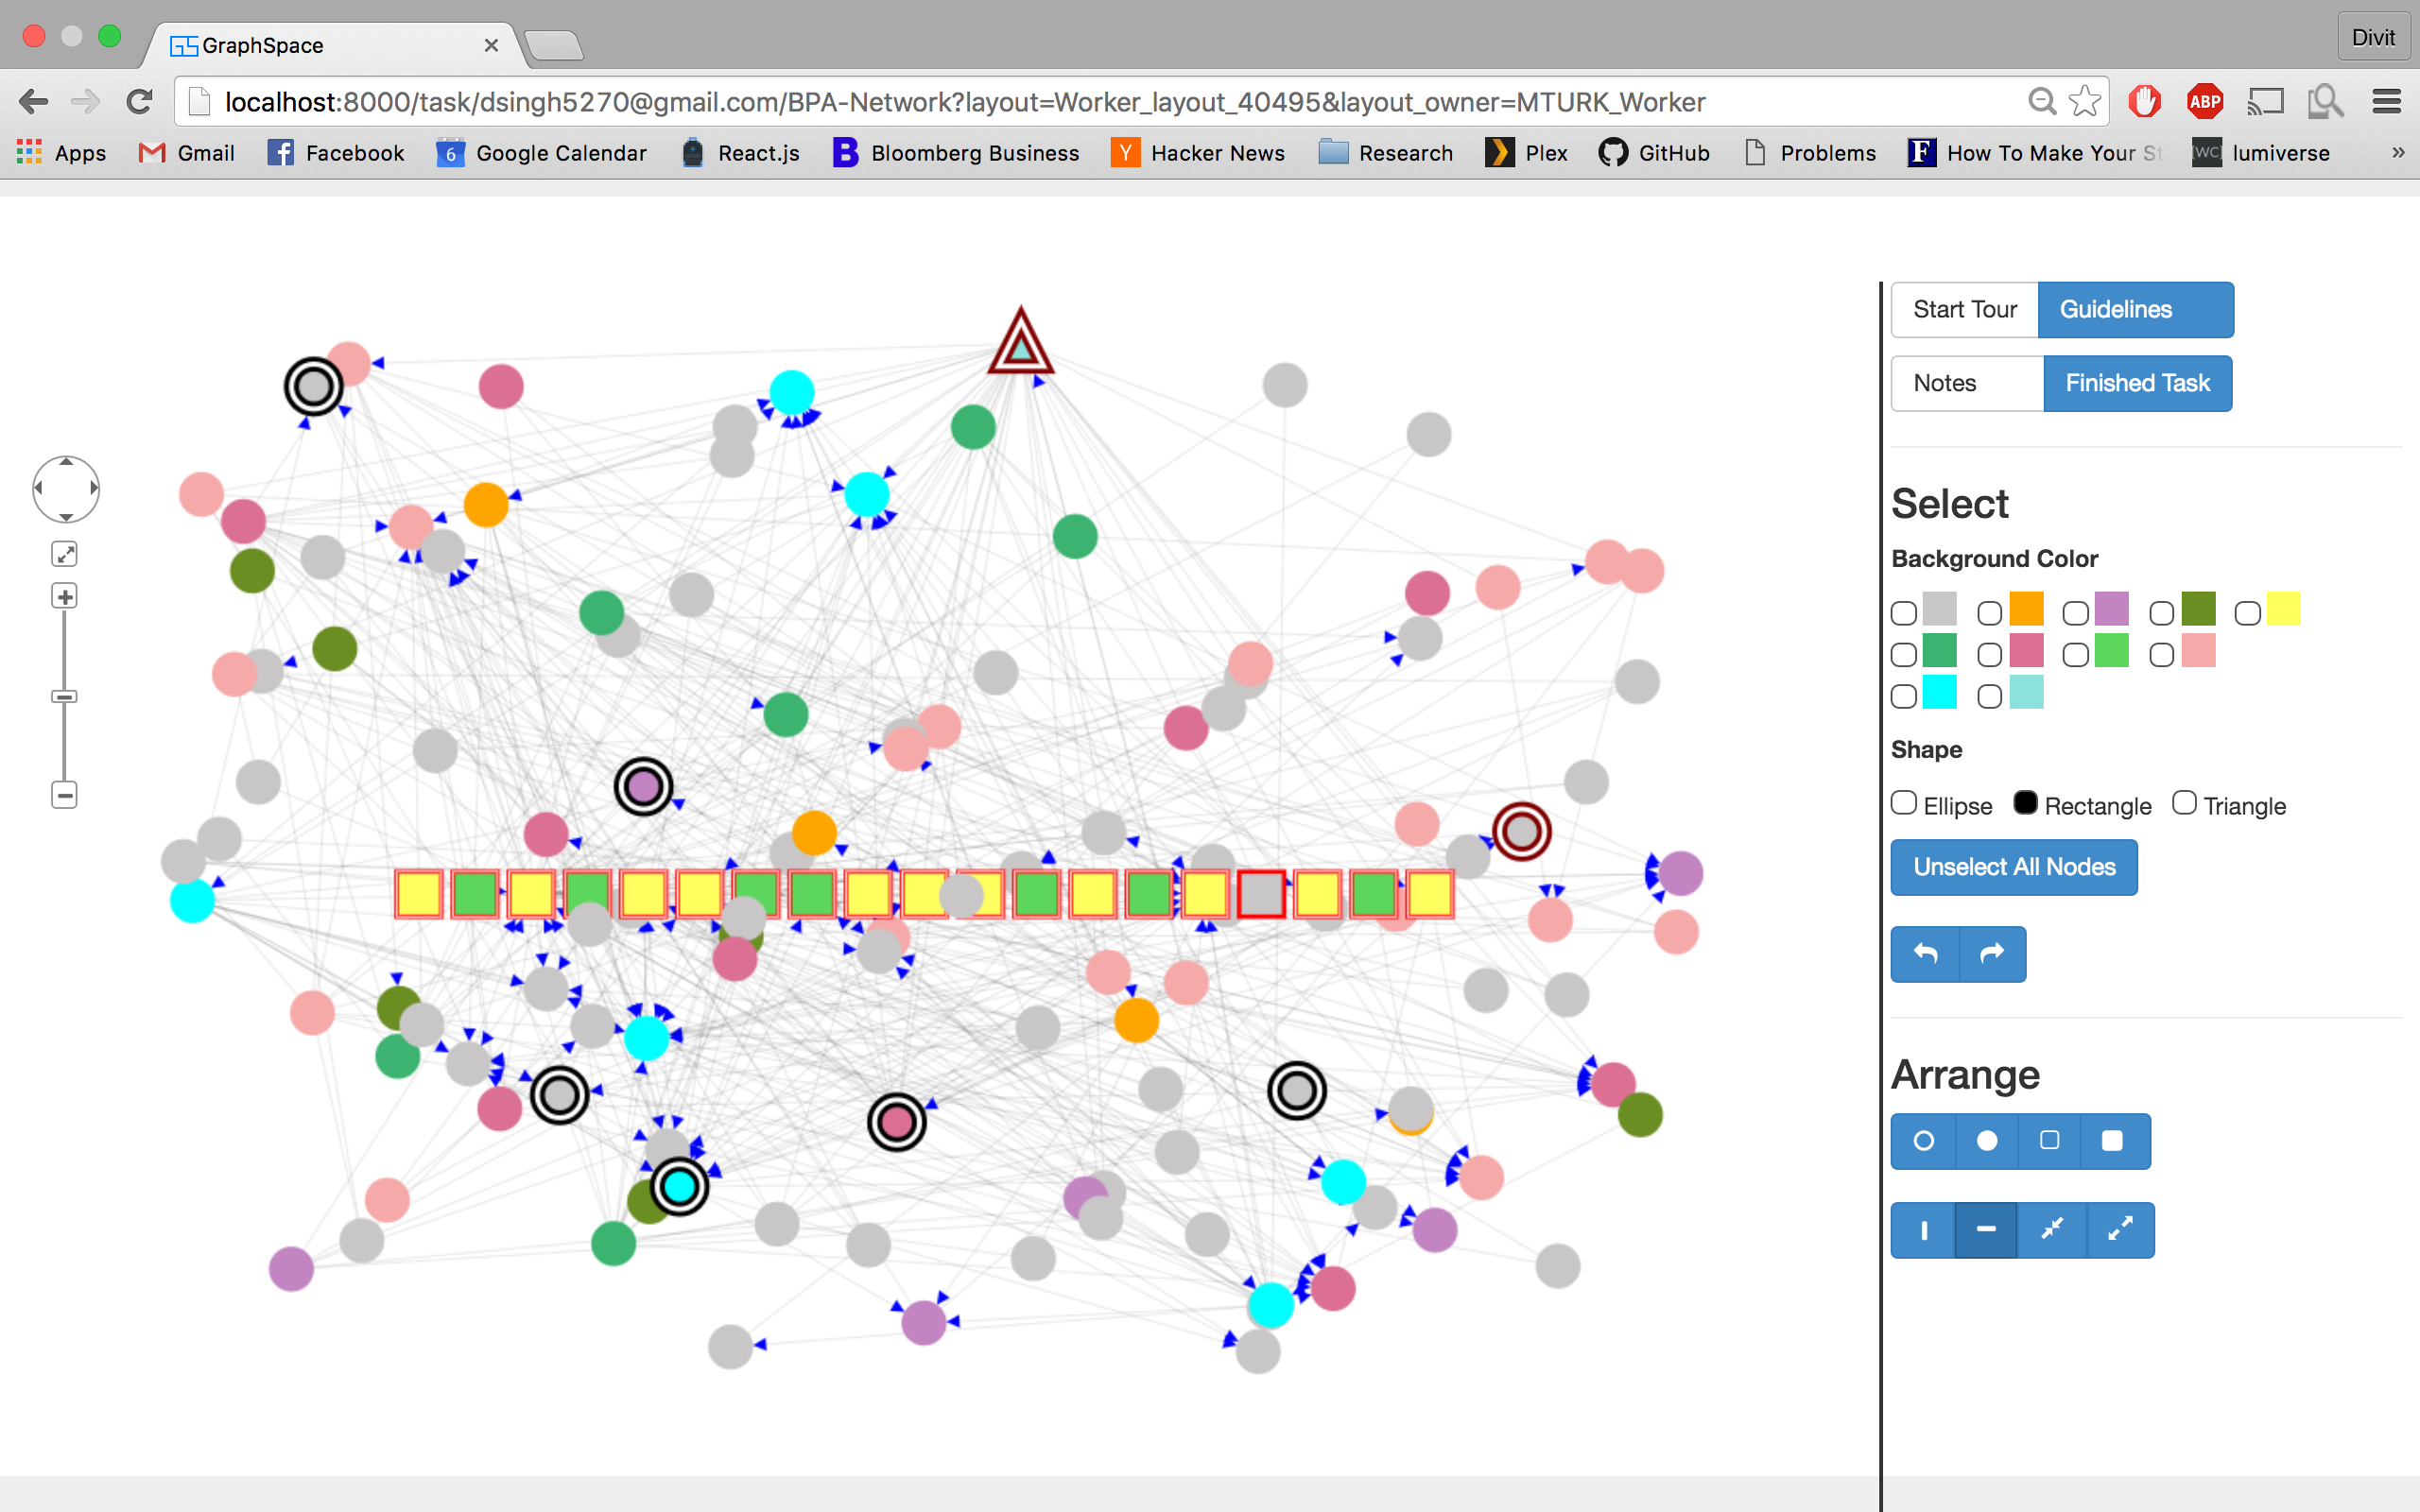The image size is (2420, 1512).
Task: Zoom out with the minus button
Action: pyautogui.click(x=65, y=796)
